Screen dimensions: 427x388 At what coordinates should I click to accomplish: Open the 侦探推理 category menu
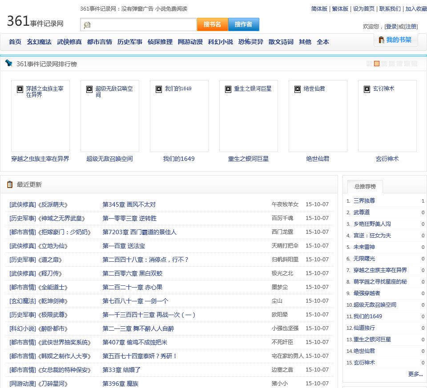[160, 42]
